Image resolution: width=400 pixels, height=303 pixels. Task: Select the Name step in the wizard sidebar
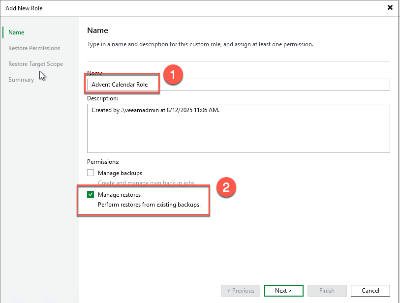(16, 32)
